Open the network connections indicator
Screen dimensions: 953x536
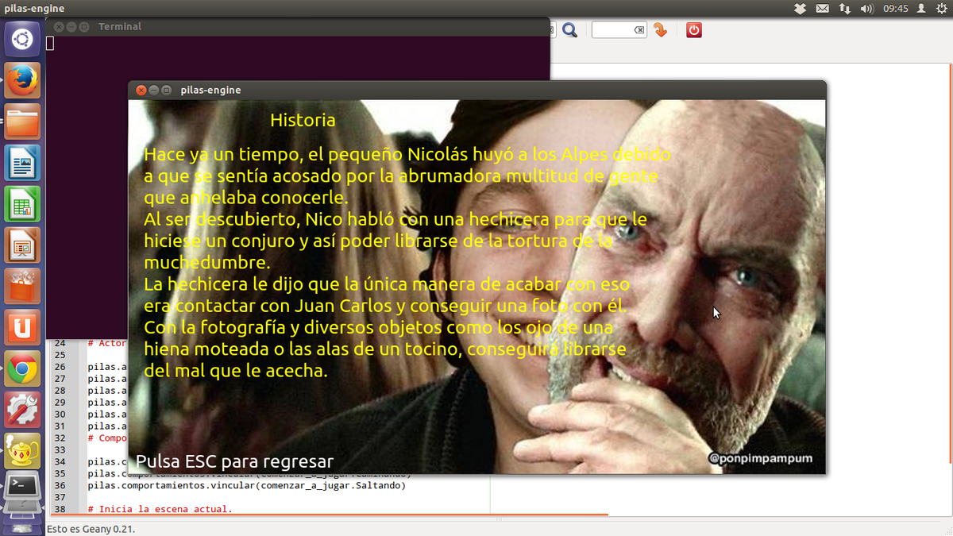click(x=844, y=9)
